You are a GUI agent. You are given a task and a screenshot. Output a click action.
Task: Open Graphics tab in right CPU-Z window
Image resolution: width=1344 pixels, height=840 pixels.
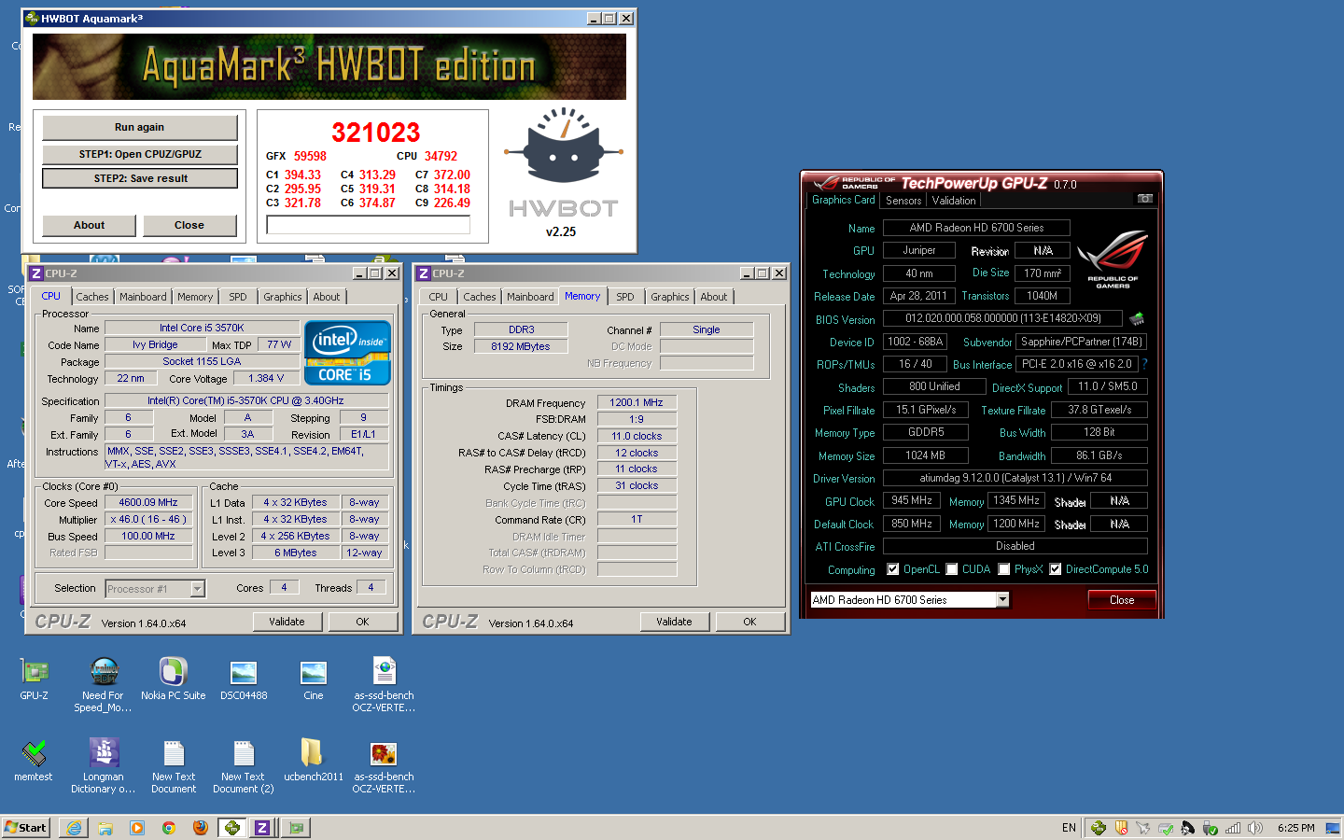(670, 297)
